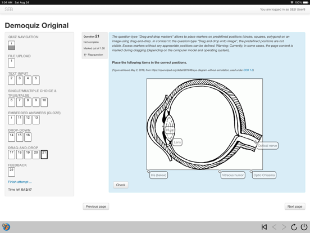310x233 pixels.
Task: Go to the Next page
Action: coord(295,207)
